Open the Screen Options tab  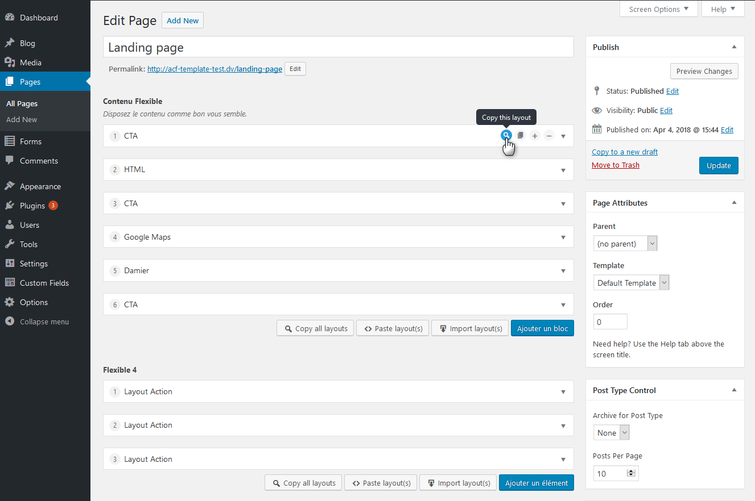[x=658, y=9]
